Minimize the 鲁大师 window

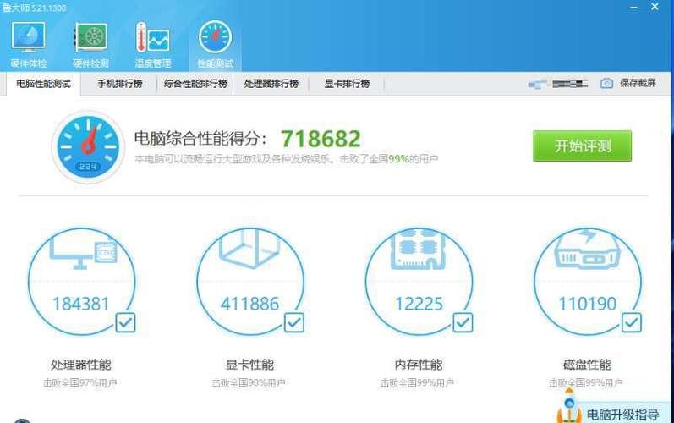click(633, 8)
